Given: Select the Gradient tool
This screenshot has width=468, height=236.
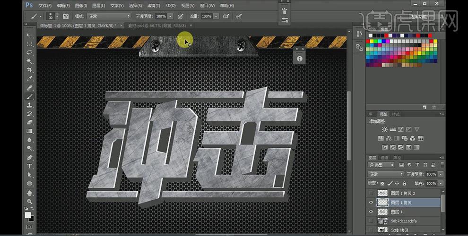Looking at the screenshot, I should [x=30, y=131].
